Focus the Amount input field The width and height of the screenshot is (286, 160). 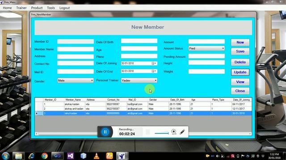[x=206, y=41]
